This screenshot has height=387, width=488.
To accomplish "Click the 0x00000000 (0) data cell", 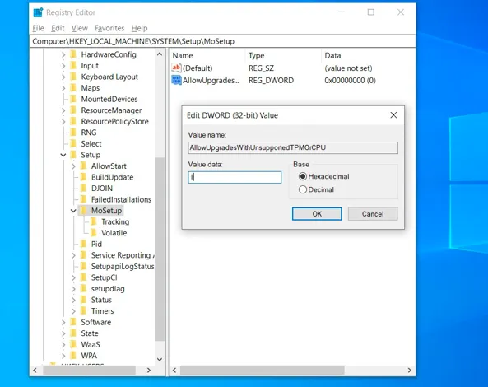I will (350, 81).
